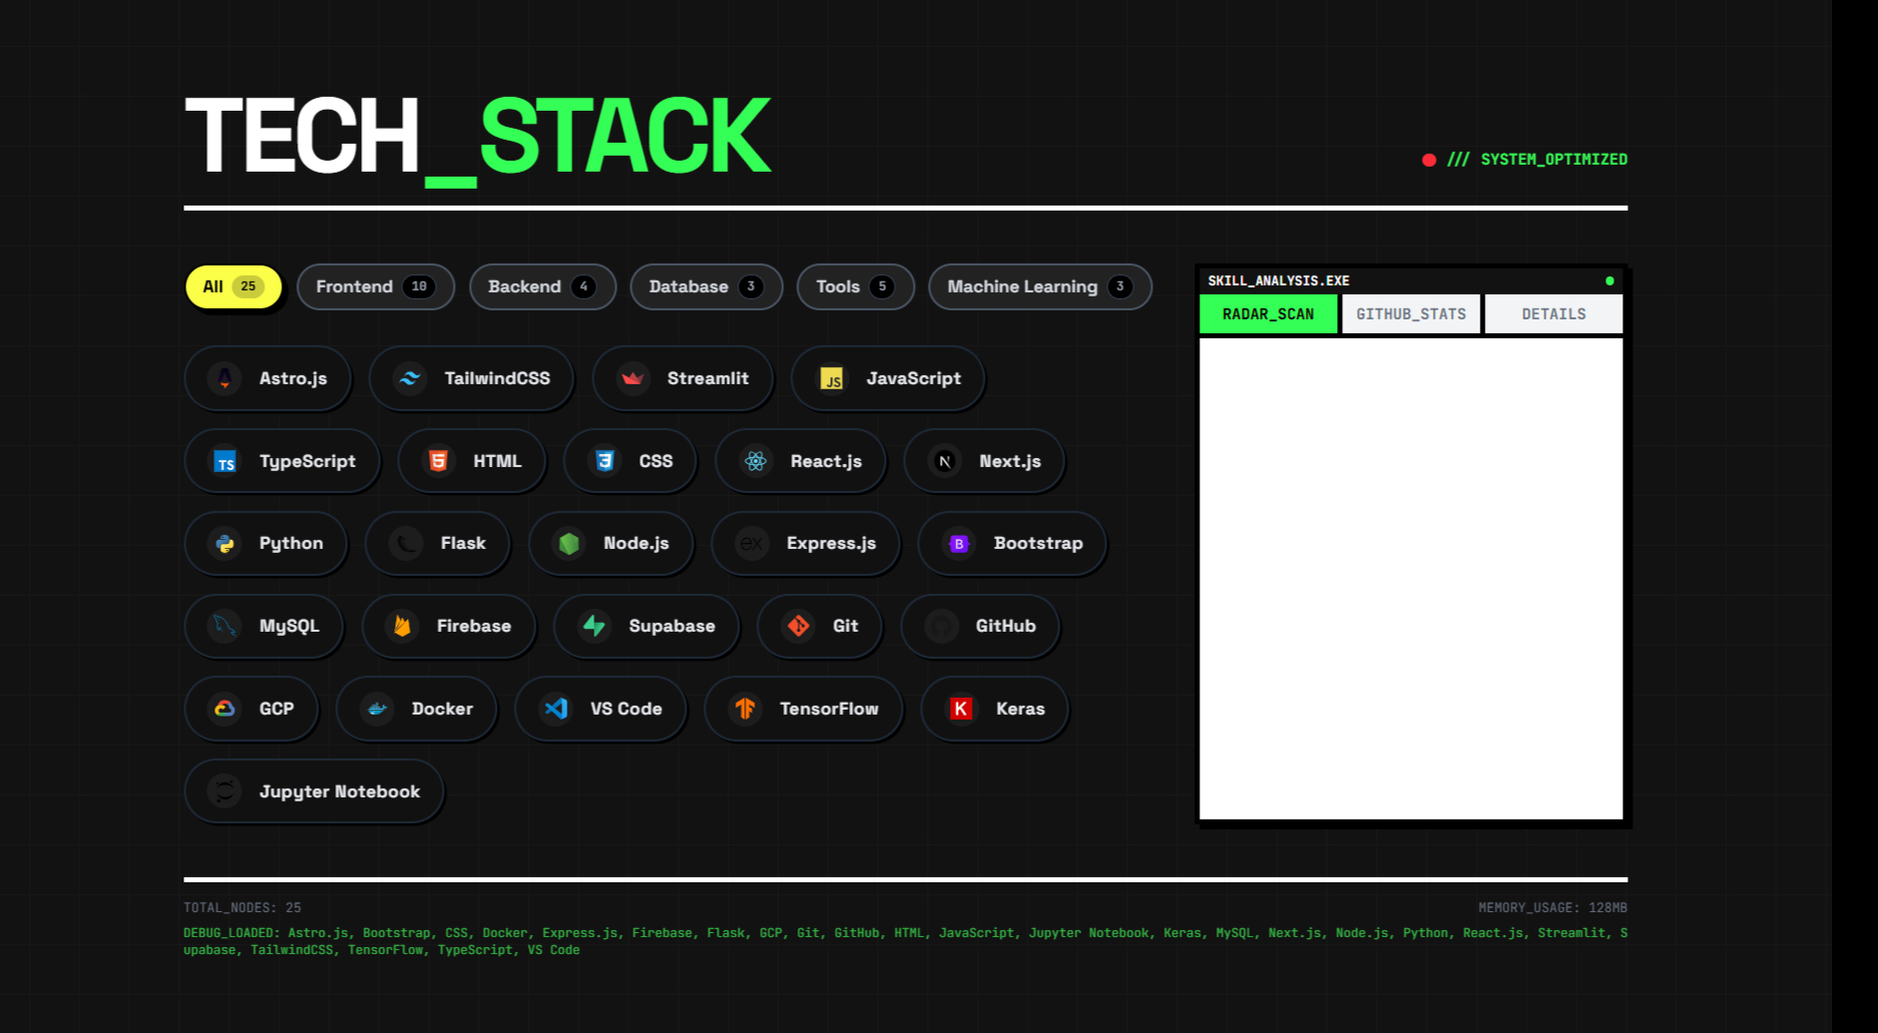Click the Supabase label text

point(672,626)
